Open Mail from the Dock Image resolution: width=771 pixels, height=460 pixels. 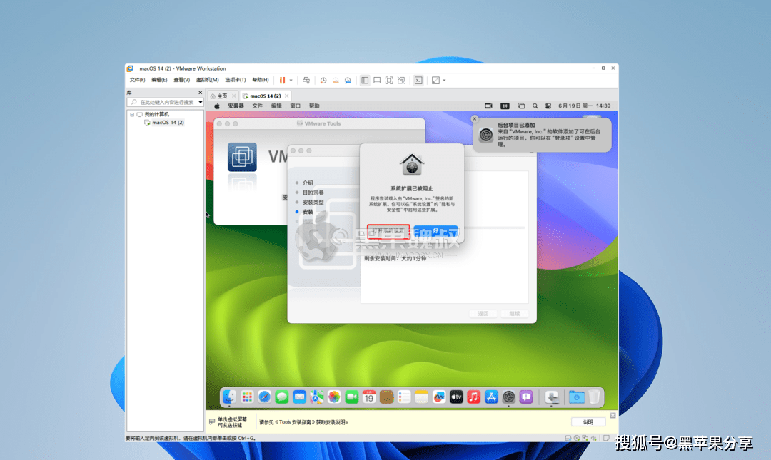coord(299,397)
